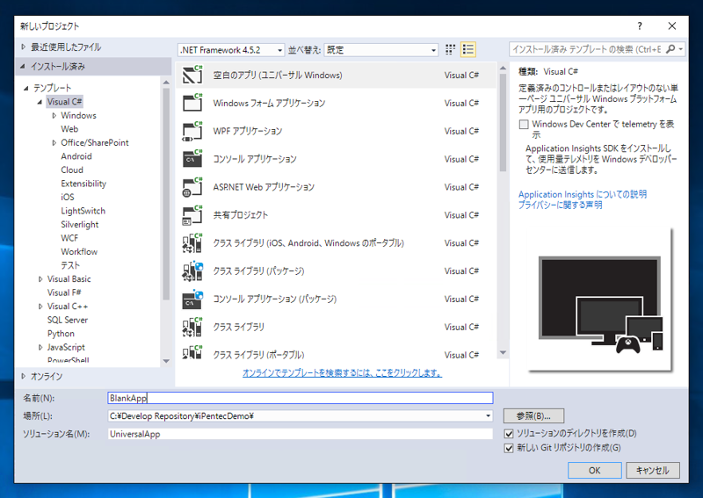Select テスト template category
The width and height of the screenshot is (703, 498).
70,265
